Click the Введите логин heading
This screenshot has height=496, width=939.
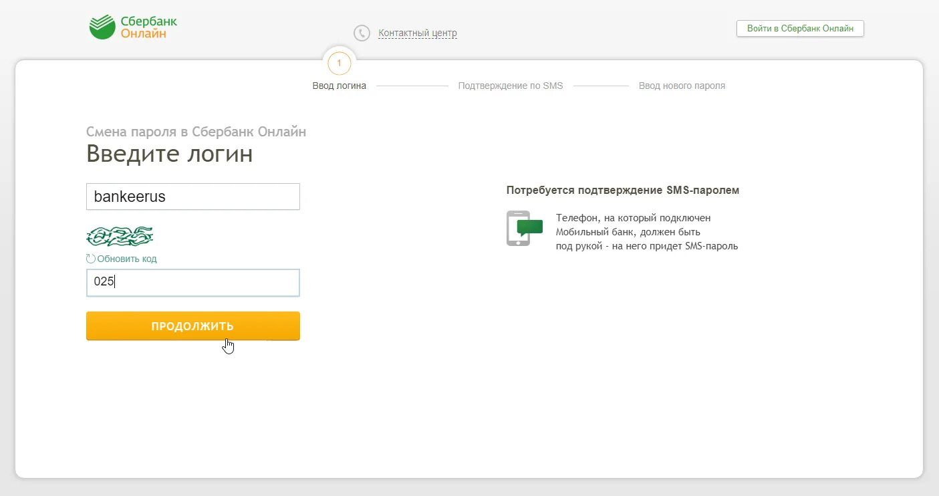point(170,154)
